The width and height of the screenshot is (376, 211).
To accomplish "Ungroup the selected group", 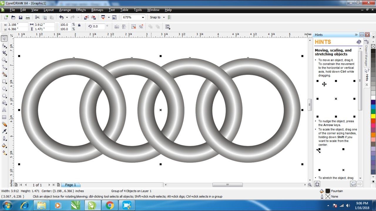I will (x=134, y=27).
